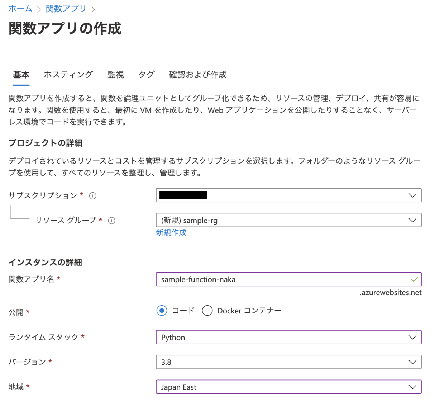The width and height of the screenshot is (430, 401).
Task: Navigate to ホーム via the breadcrumb
Action: point(20,8)
